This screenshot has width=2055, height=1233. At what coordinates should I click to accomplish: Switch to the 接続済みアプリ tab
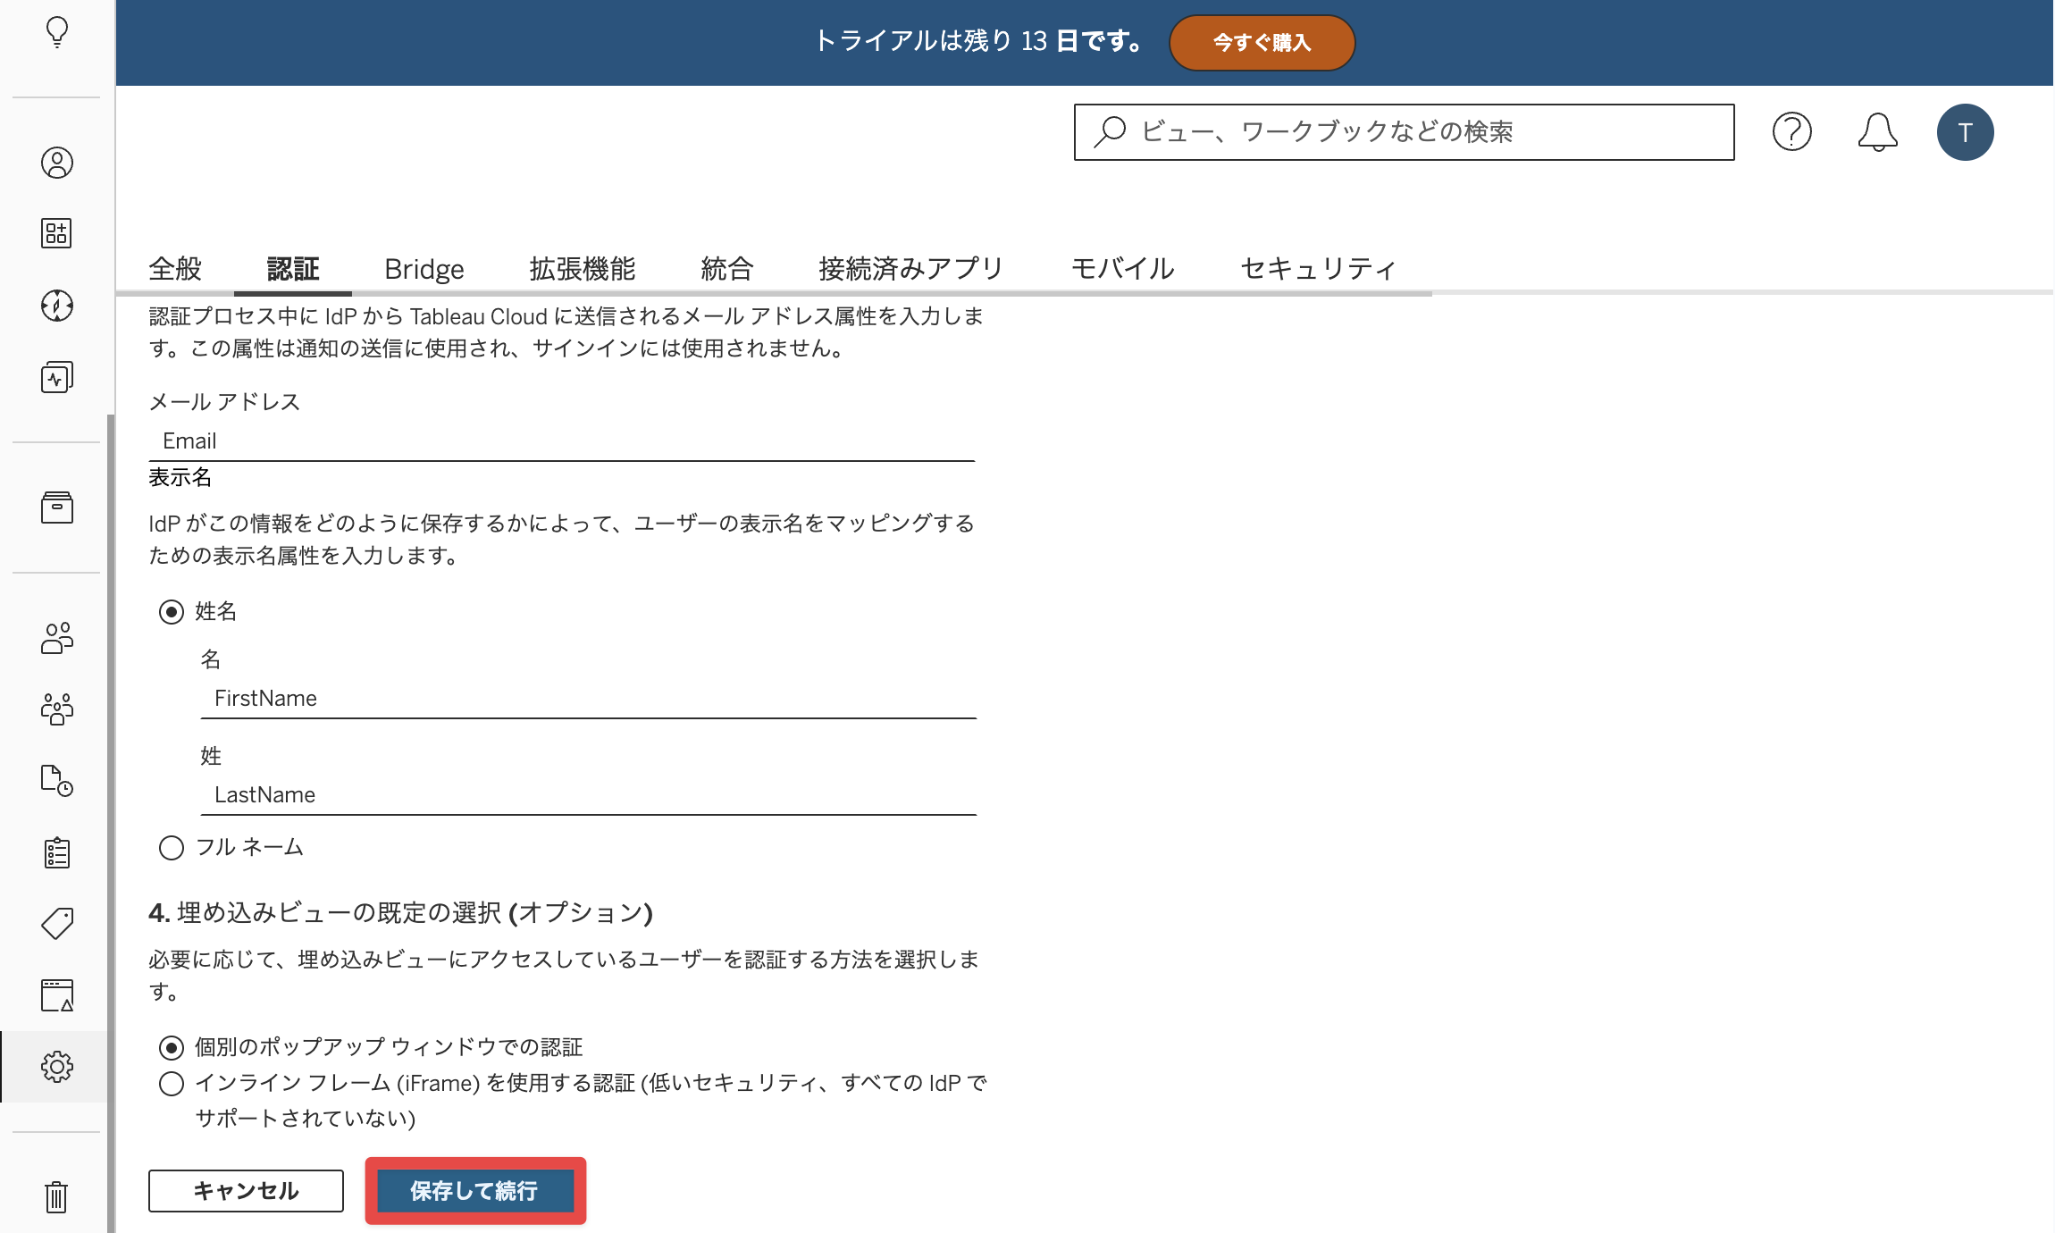[x=911, y=268]
